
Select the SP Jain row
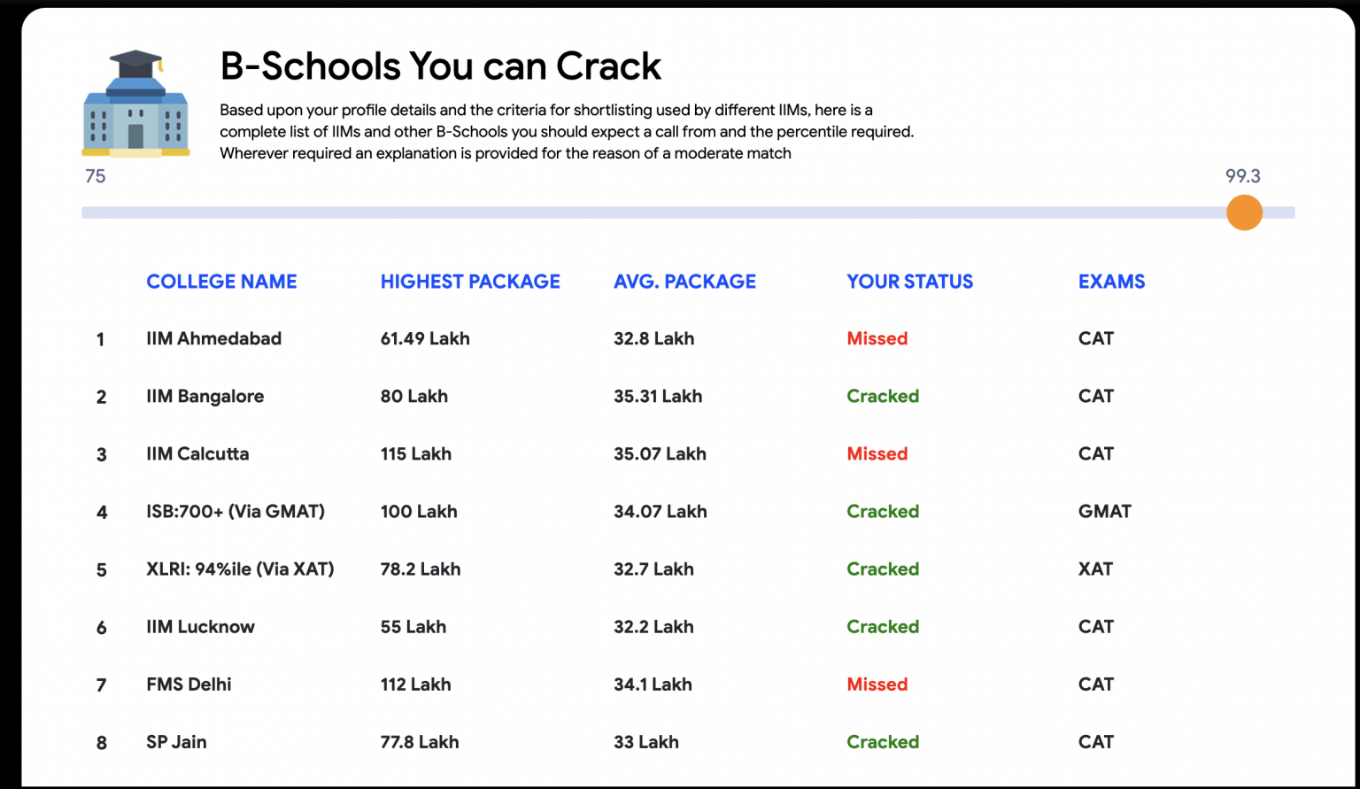[x=176, y=741]
